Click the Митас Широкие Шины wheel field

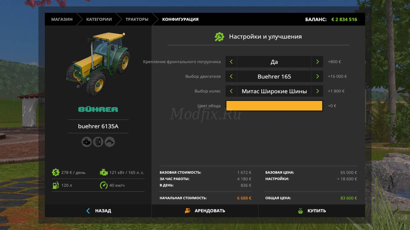pos(274,91)
